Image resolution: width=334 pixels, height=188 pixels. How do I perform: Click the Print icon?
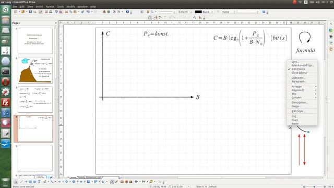tap(51, 11)
